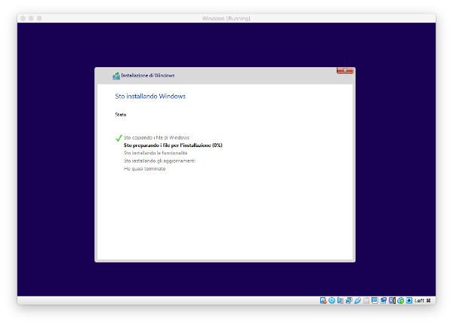This screenshot has height=325, width=453.
Task: Click 'Sto installando le funzionalità' step
Action: coord(156,153)
